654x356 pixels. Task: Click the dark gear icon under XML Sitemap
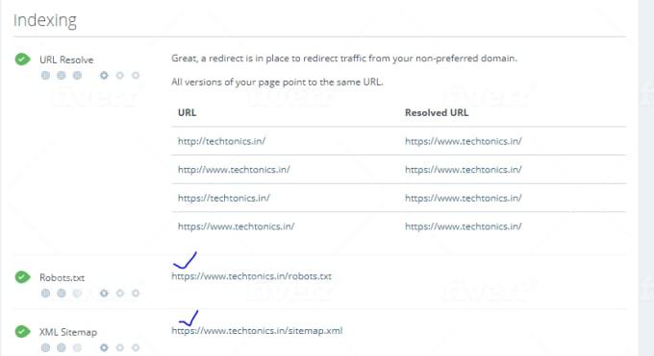[104, 347]
